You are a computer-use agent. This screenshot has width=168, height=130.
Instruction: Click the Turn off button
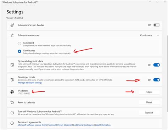(x=149, y=113)
